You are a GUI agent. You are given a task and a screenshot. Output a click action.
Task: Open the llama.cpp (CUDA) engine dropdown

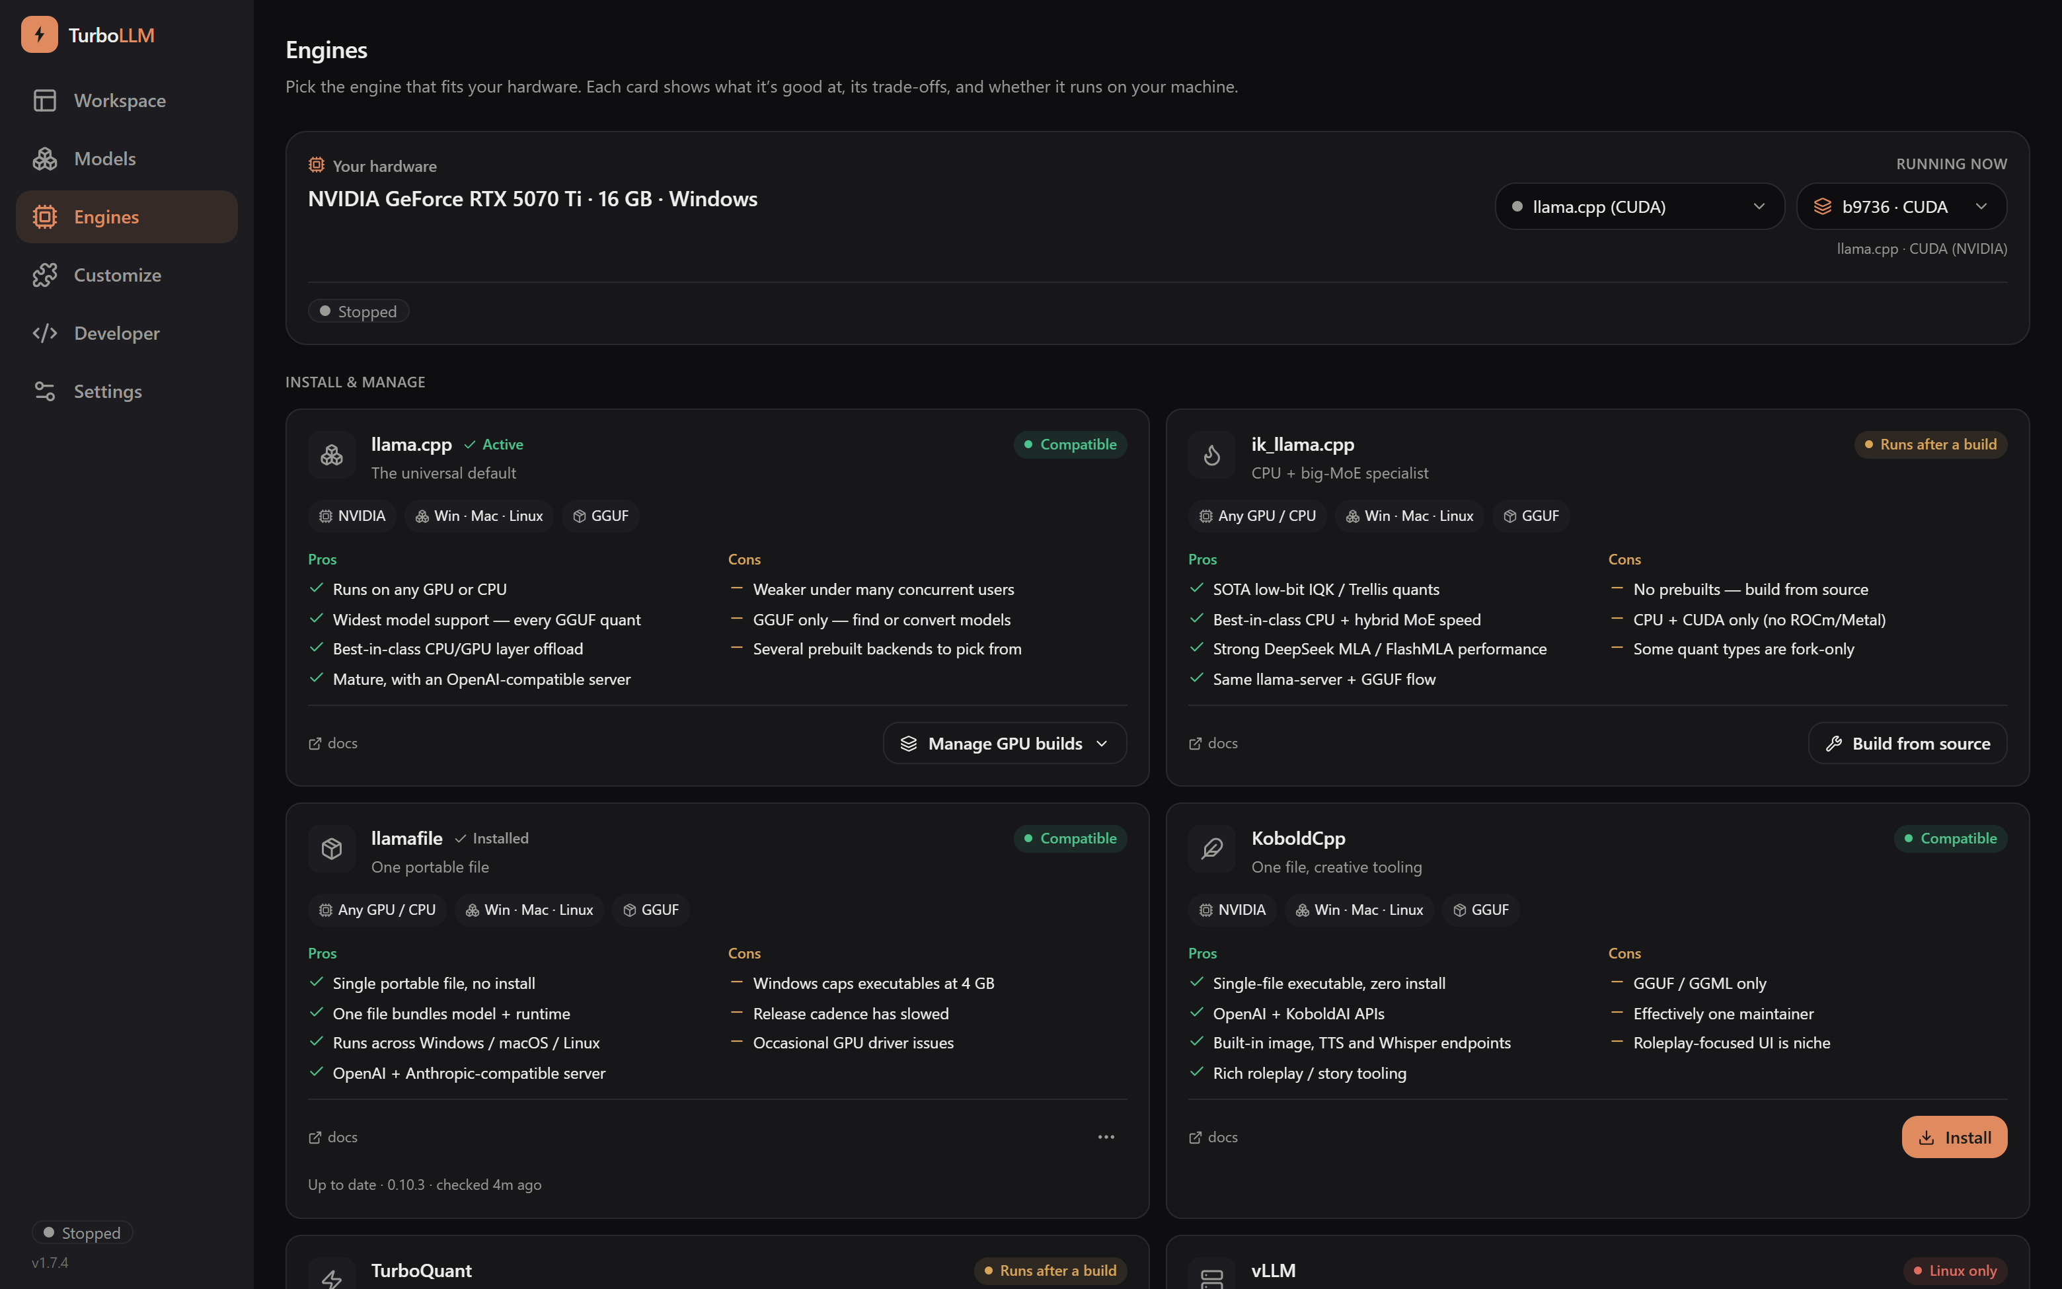tap(1640, 206)
